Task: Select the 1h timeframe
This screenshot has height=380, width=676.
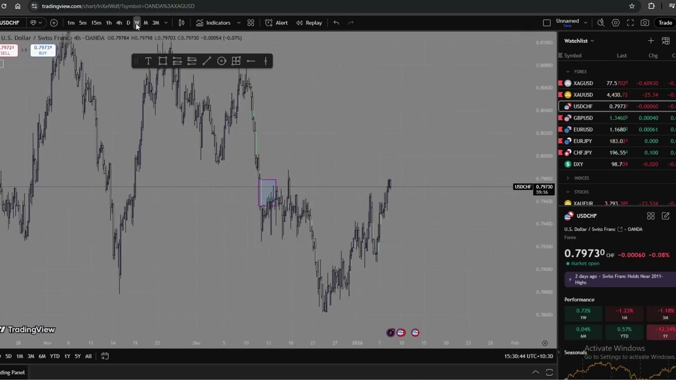Action: 109,23
